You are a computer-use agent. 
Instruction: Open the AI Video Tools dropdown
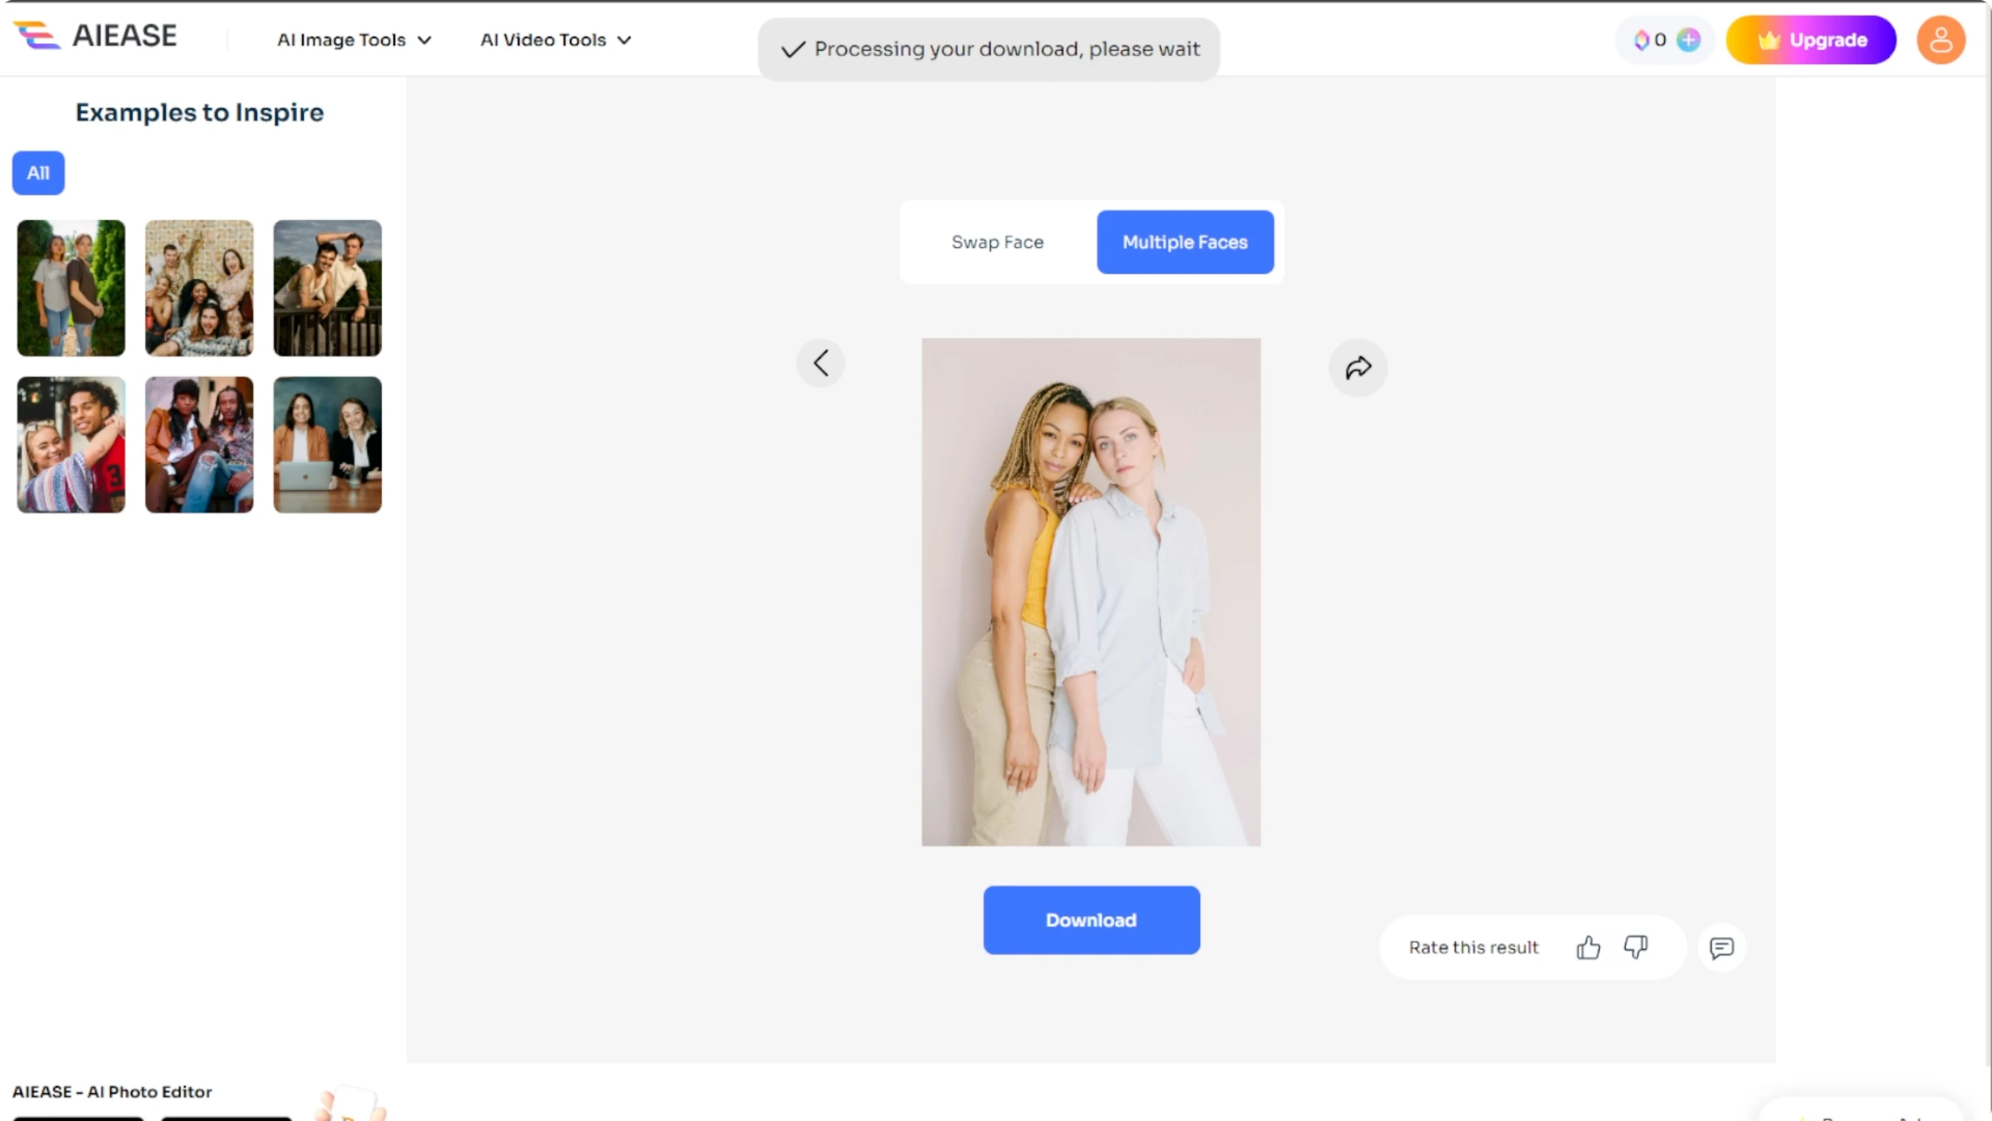pos(556,40)
